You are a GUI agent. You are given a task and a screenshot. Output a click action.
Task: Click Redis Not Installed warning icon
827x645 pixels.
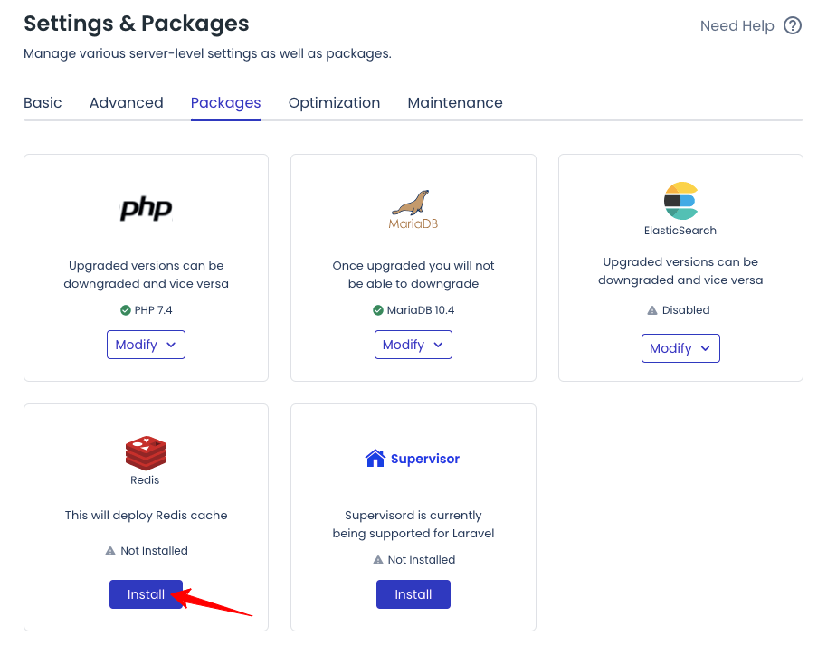coord(110,551)
